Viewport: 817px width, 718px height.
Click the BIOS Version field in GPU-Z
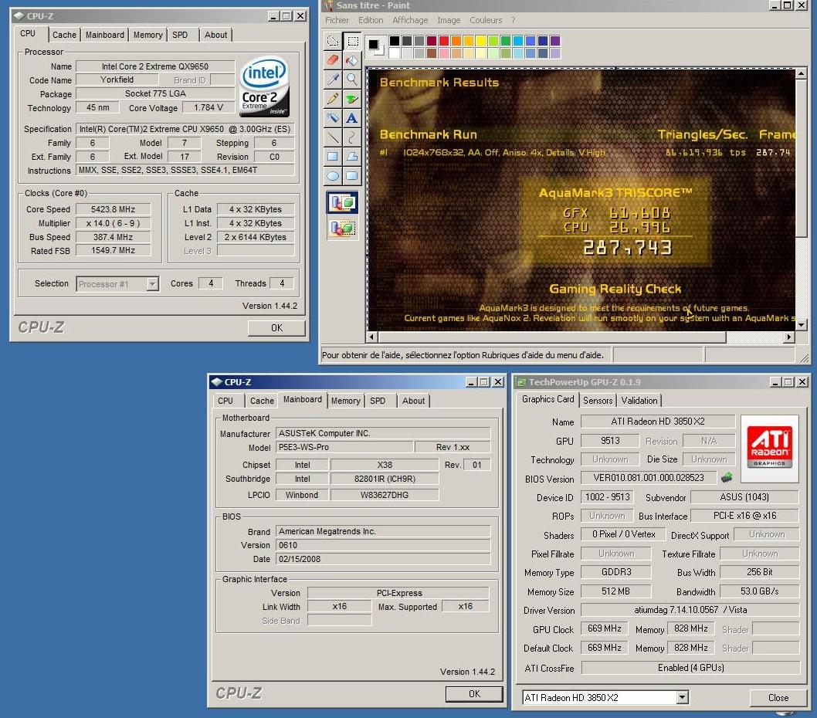click(649, 478)
